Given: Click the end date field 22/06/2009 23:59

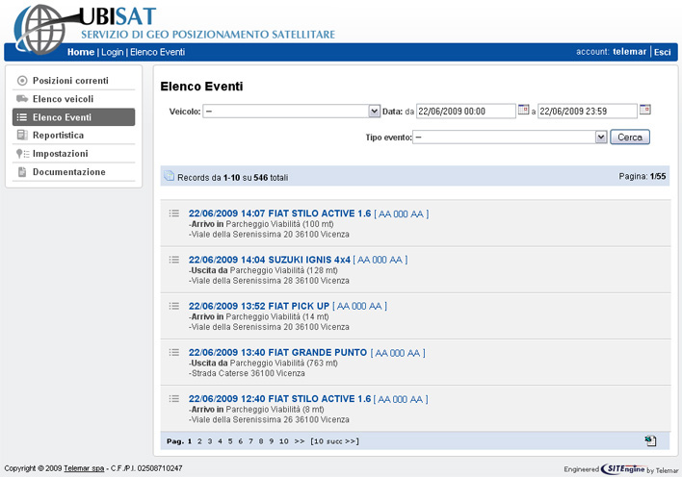Looking at the screenshot, I should pyautogui.click(x=588, y=112).
